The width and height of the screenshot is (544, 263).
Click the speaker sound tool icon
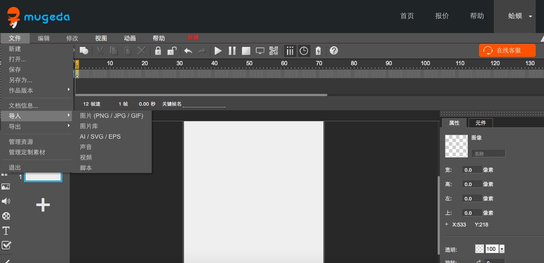point(6,201)
